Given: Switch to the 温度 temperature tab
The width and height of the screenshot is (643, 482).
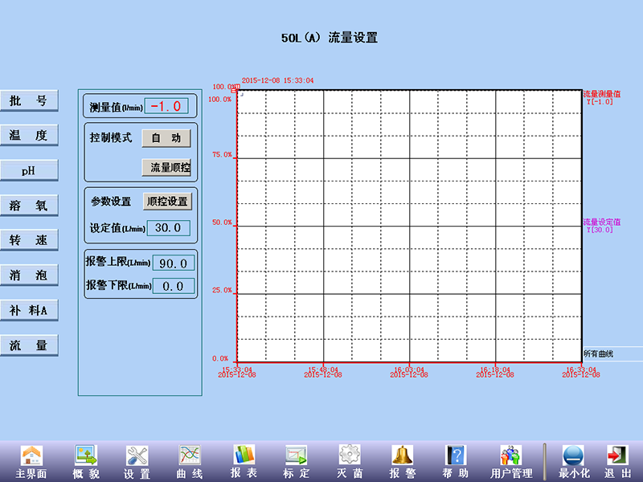Looking at the screenshot, I should click(x=29, y=136).
